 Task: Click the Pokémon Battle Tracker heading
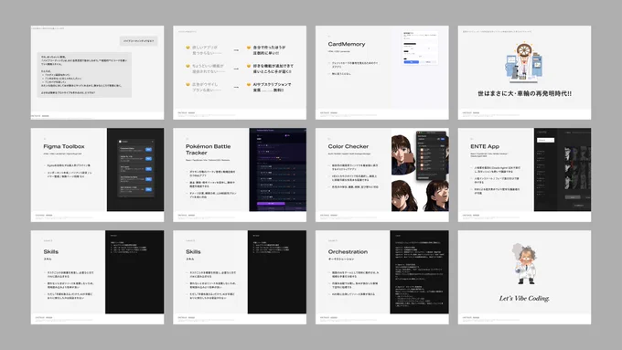208,150
